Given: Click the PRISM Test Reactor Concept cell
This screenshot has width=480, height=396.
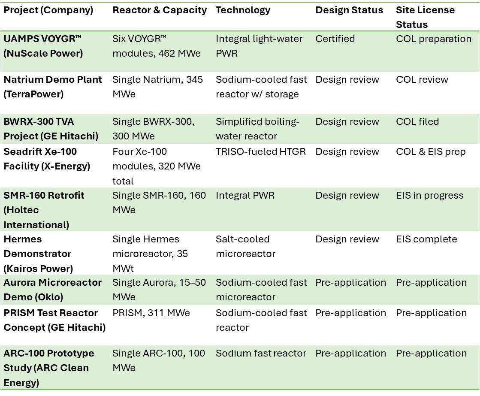Looking at the screenshot, I should click(54, 320).
